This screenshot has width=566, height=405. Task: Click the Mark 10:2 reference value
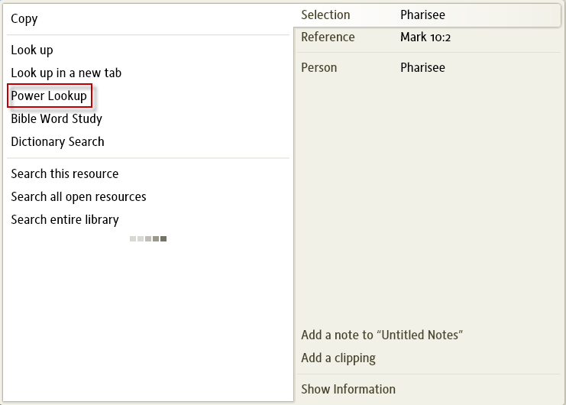tap(425, 37)
